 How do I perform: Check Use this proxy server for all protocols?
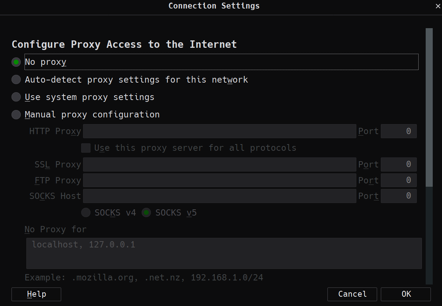click(86, 148)
